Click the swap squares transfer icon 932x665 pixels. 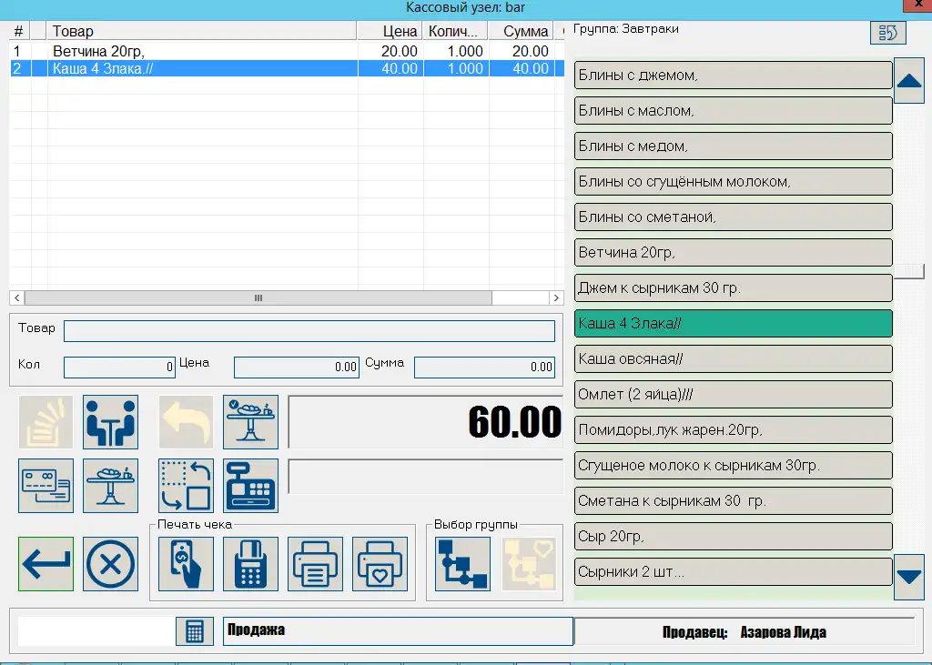(x=186, y=486)
